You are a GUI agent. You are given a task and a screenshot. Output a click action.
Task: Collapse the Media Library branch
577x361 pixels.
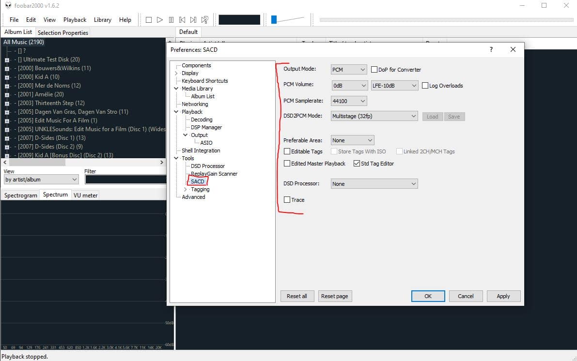point(176,89)
